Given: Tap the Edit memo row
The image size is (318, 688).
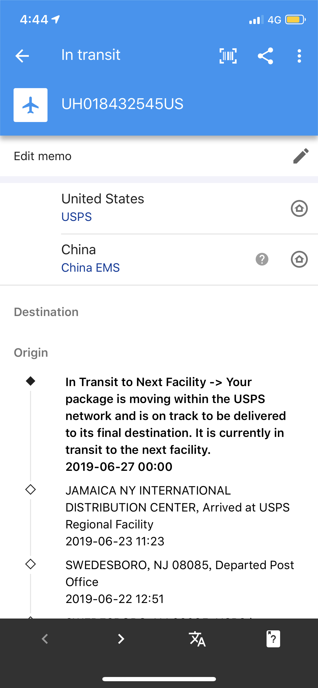Looking at the screenshot, I should 43,156.
